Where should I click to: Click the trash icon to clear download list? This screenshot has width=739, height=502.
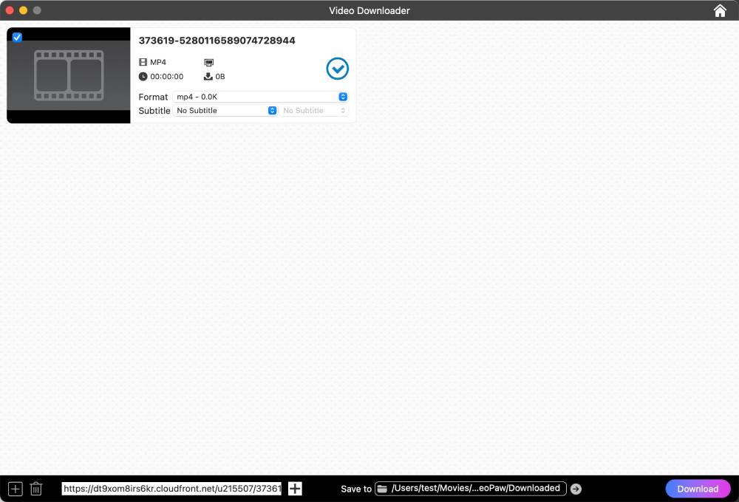coord(35,488)
